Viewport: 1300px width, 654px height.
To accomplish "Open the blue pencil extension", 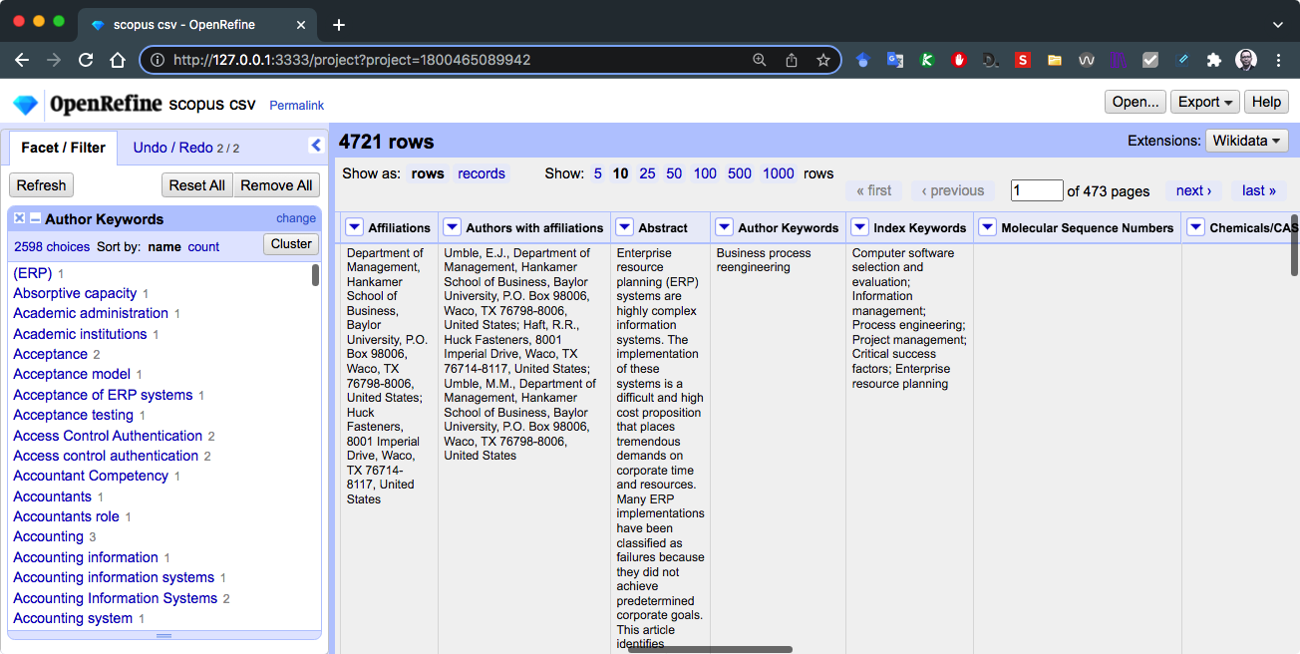I will tap(1182, 60).
